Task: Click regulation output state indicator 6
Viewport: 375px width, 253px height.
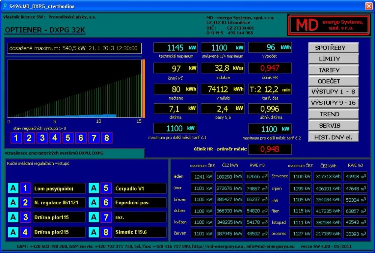Action: 81,138
